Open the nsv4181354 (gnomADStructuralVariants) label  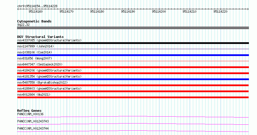click(x=49, y=76)
